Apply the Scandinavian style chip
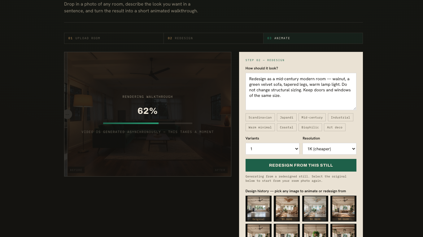The height and width of the screenshot is (237, 423). 260,117
